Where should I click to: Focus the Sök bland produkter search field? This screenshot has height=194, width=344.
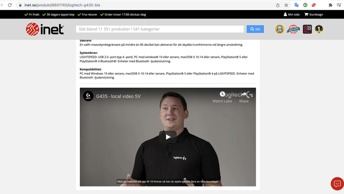[x=160, y=29]
